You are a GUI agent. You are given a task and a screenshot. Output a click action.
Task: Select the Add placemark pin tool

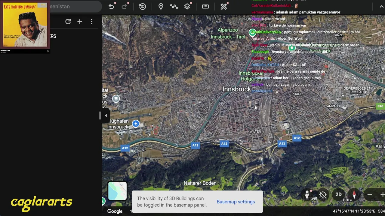(x=161, y=6)
